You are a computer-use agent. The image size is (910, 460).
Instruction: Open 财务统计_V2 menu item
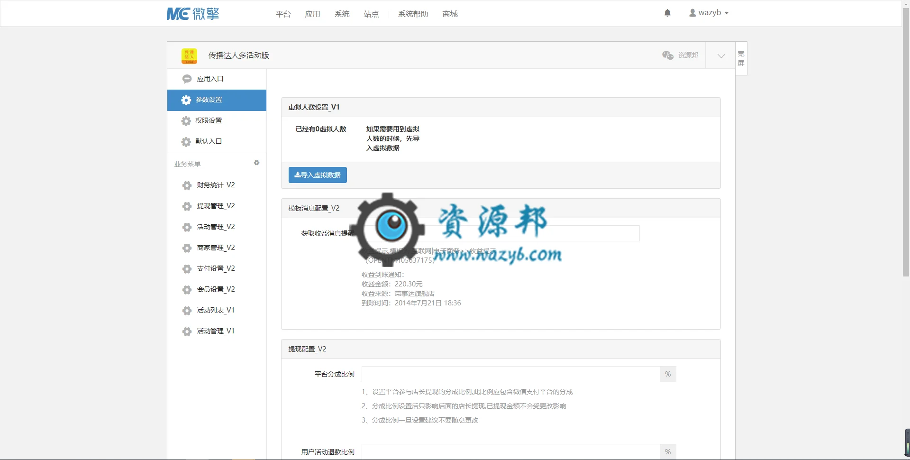(217, 185)
